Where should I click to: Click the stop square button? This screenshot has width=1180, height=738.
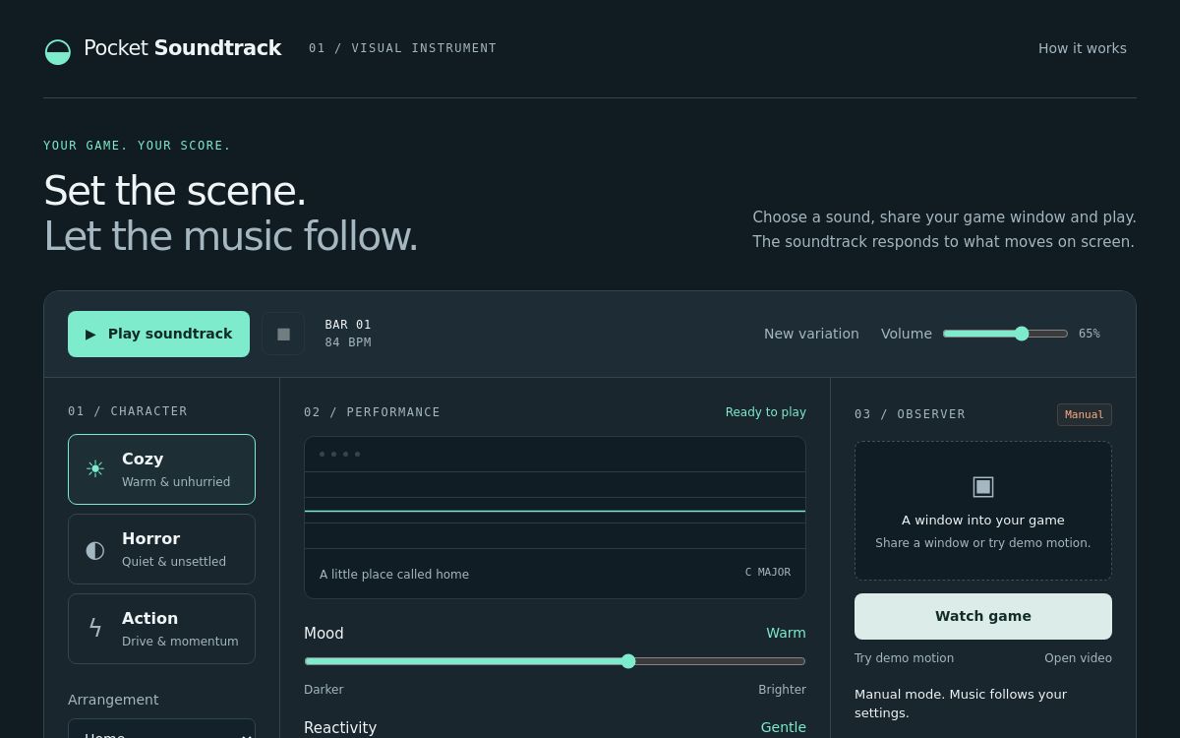283,334
